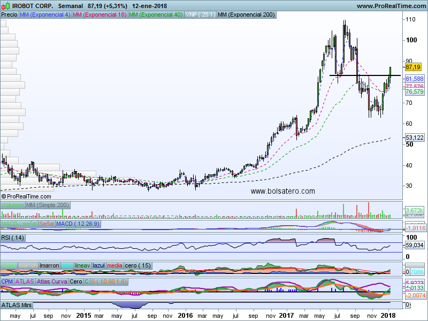
Task: Click the media indicator label
Action: (114, 265)
